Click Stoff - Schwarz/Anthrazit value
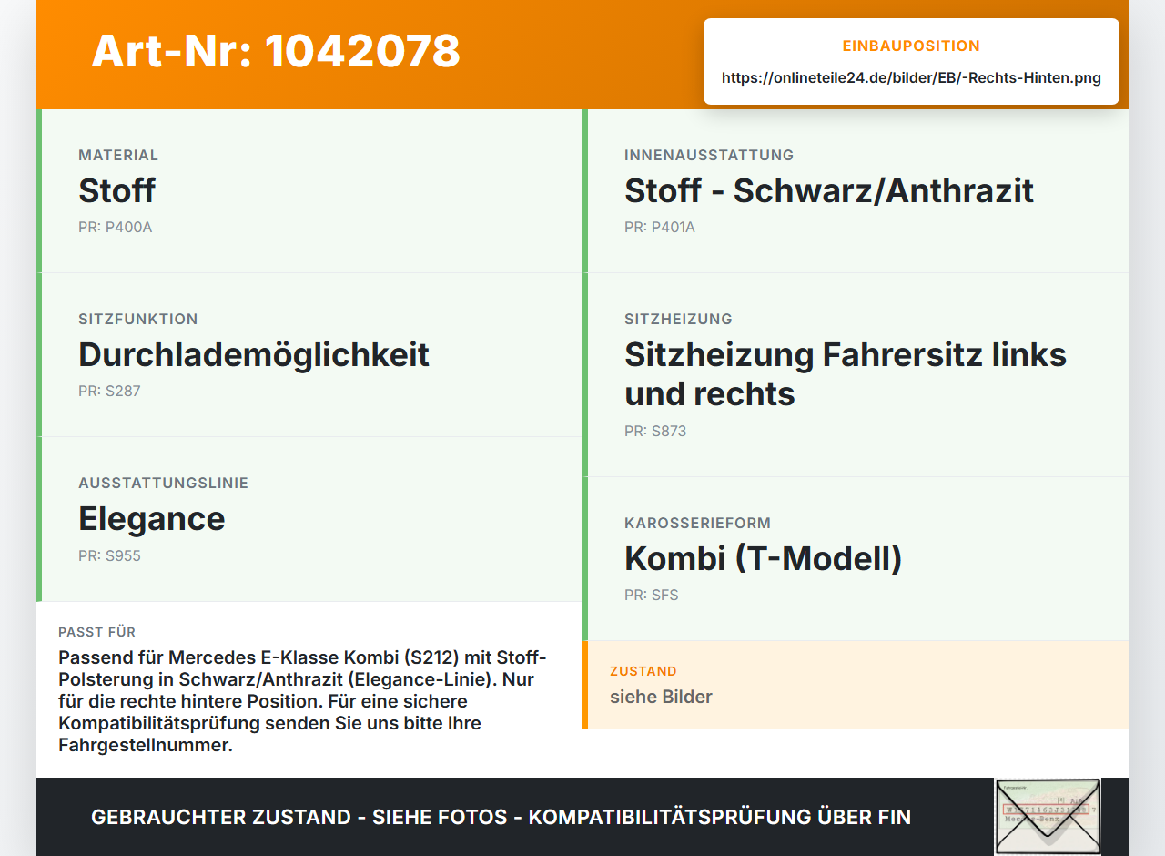Screen dimensions: 1165x856 coord(829,190)
